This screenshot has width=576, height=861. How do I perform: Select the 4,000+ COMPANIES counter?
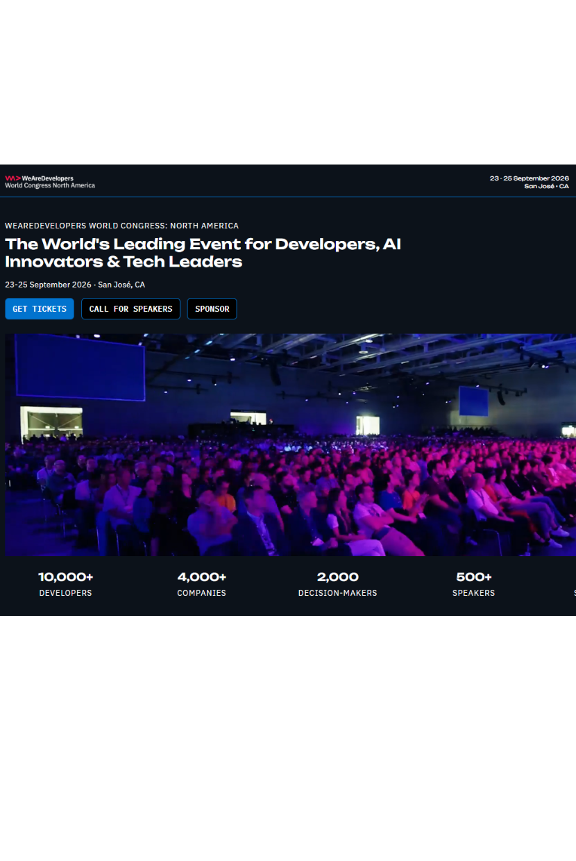[x=201, y=583]
